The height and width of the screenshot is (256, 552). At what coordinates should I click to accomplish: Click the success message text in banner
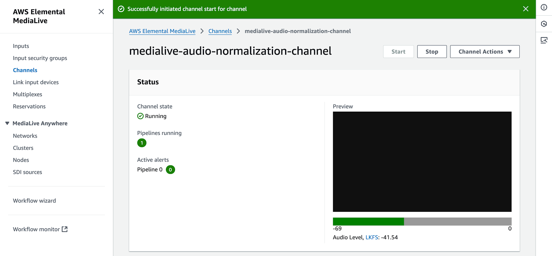tap(187, 9)
